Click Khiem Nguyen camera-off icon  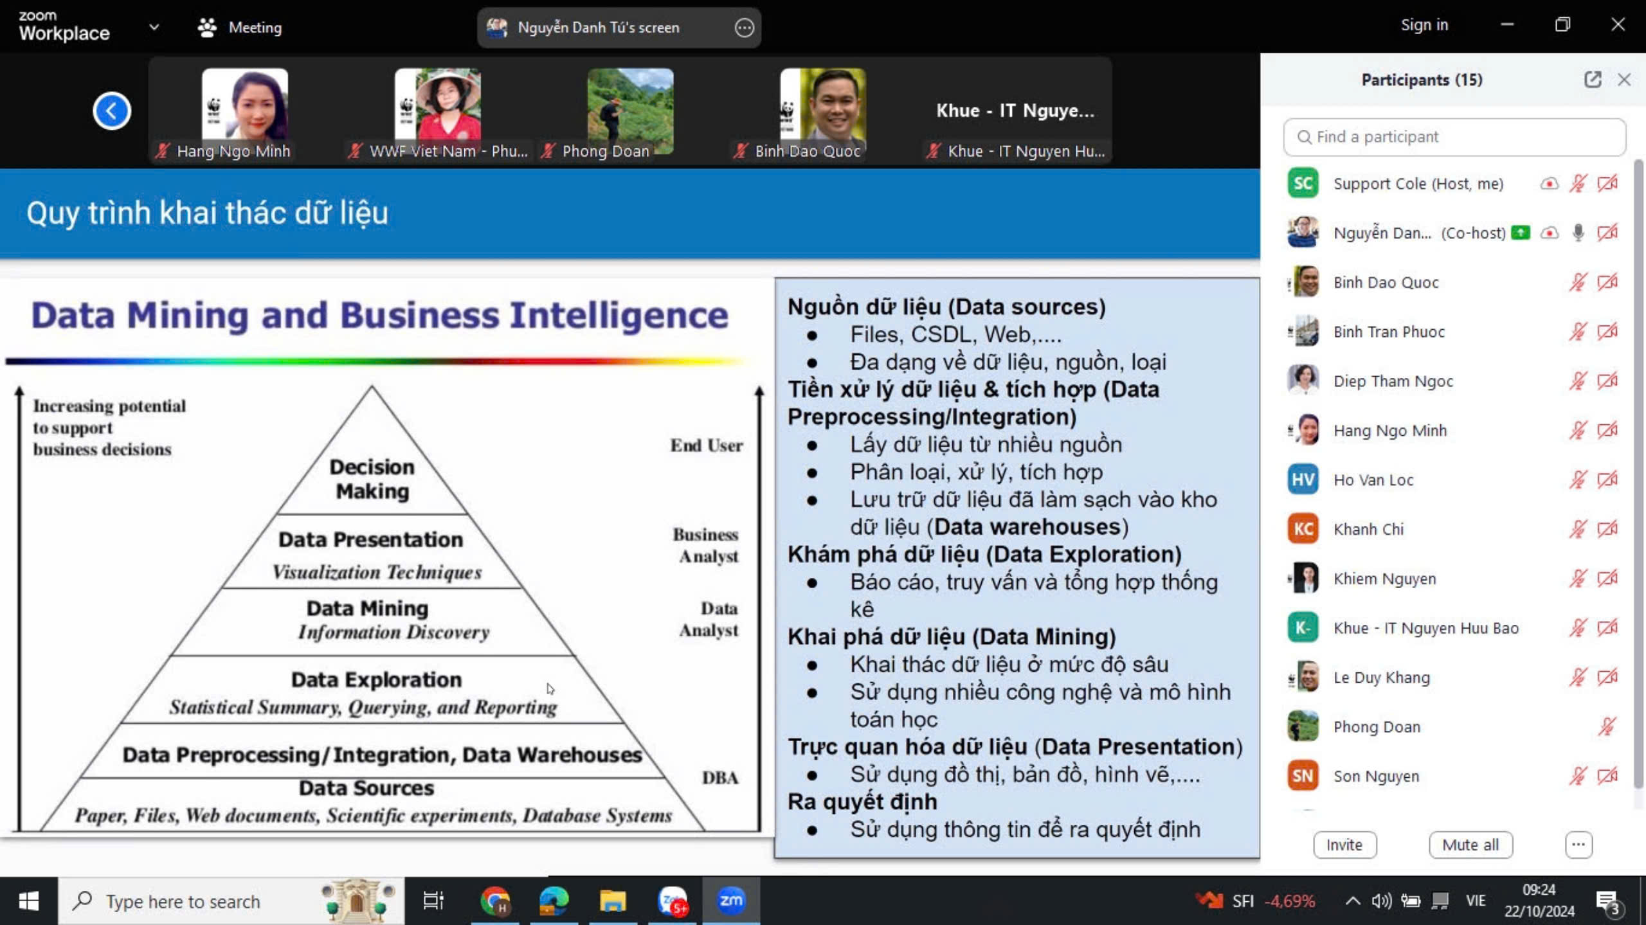[1607, 579]
